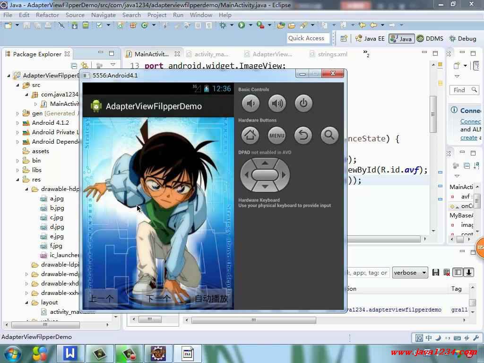The width and height of the screenshot is (484, 363).
Task: Toggle saved filters view in LogCat
Action: coord(458,272)
